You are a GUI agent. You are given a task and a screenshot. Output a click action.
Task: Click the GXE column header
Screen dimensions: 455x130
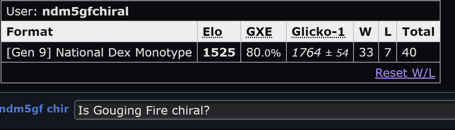pos(259,32)
